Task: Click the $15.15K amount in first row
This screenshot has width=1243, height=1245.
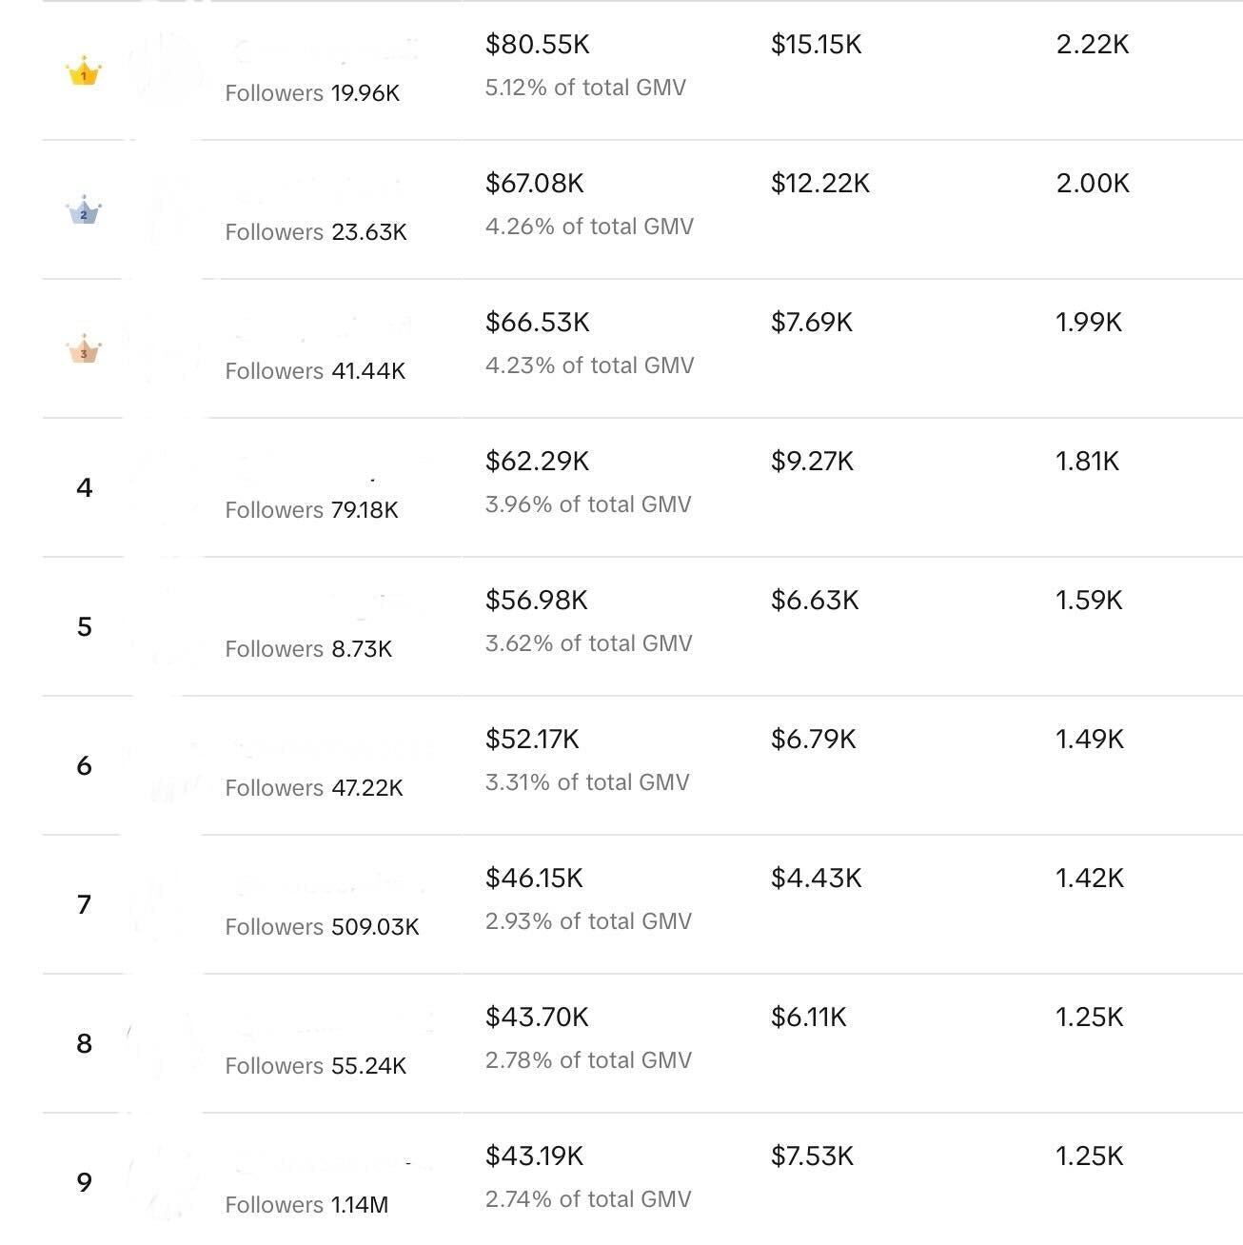Action: [816, 45]
